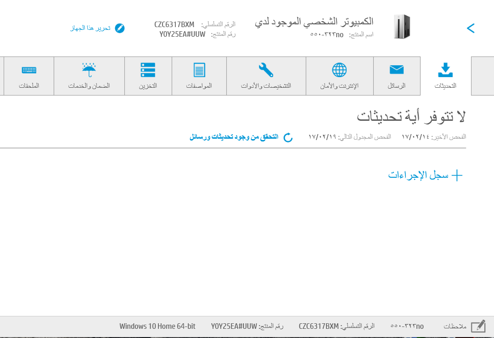Viewport: 494px width, 338px height.
Task: Click 'التحقق من وجود تحديثات ورسائل' link
Action: (234, 137)
